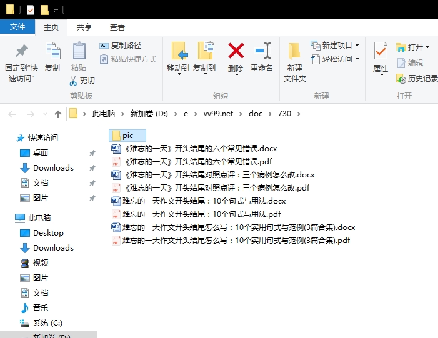Select 《难忘的一天》开头结尾的六个常见错误.docx
The height and width of the screenshot is (338, 438).
(194, 149)
